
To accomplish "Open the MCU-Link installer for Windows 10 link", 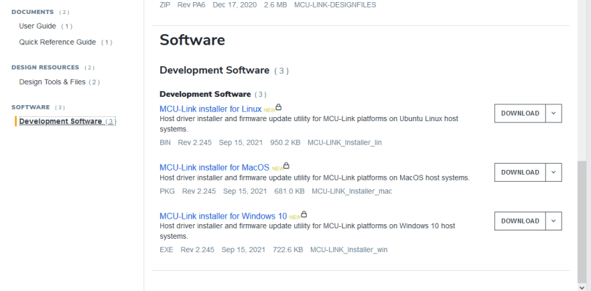I will pyautogui.click(x=223, y=217).
